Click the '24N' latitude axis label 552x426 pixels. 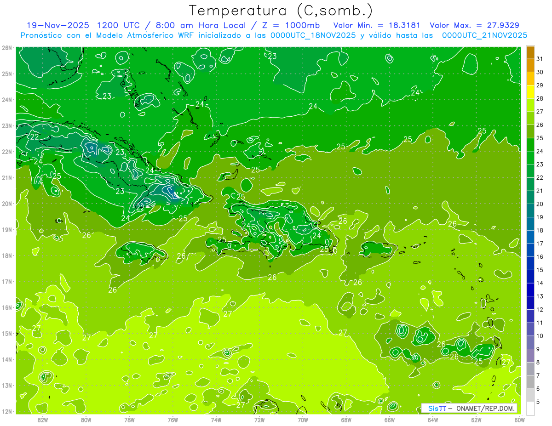point(6,100)
